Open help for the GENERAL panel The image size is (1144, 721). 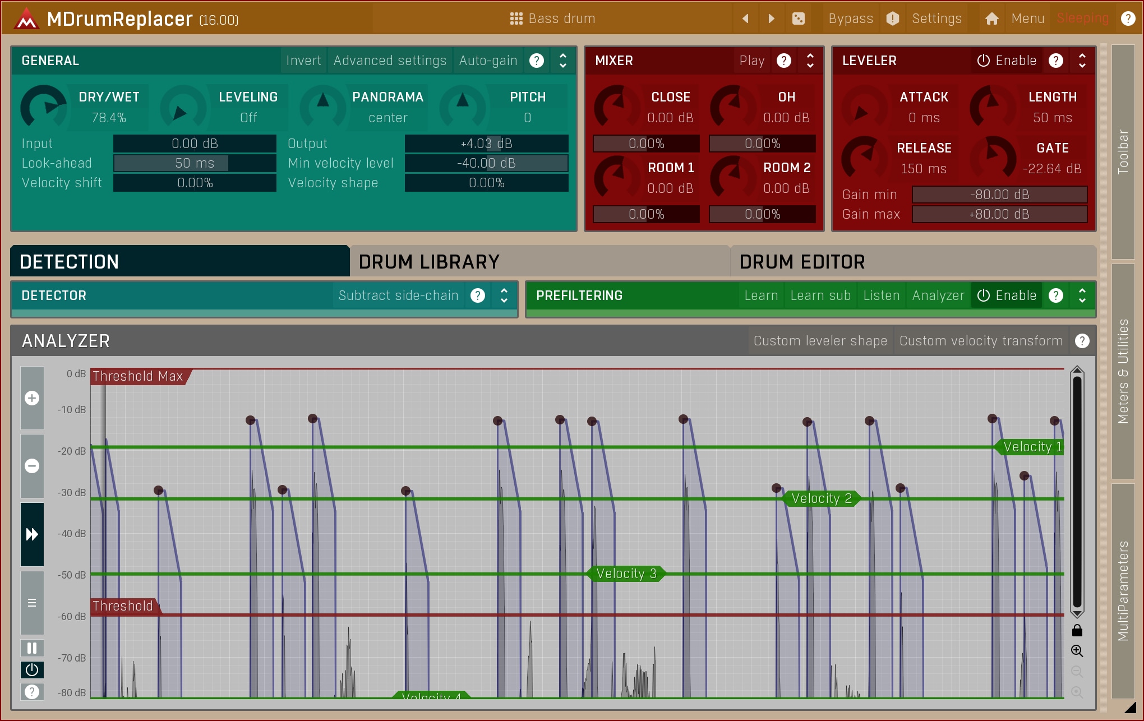(x=537, y=61)
